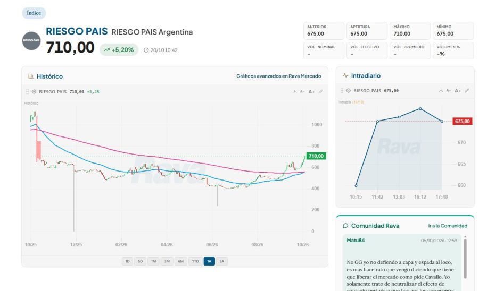Select the 6M time range
The image size is (479, 291).
(180, 261)
